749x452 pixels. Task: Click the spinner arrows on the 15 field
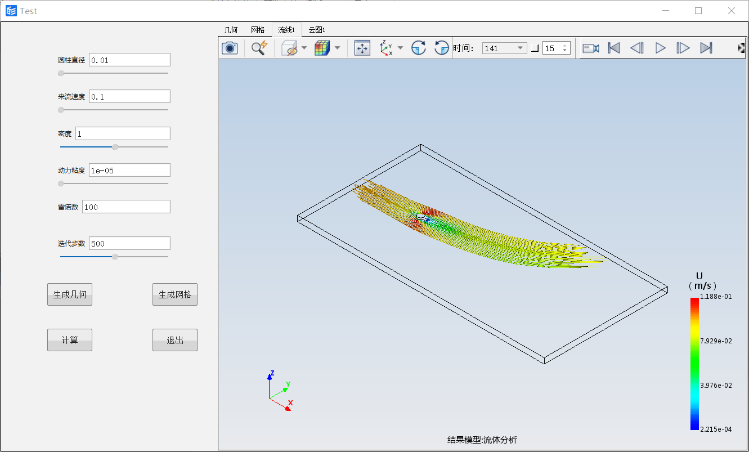pos(565,48)
